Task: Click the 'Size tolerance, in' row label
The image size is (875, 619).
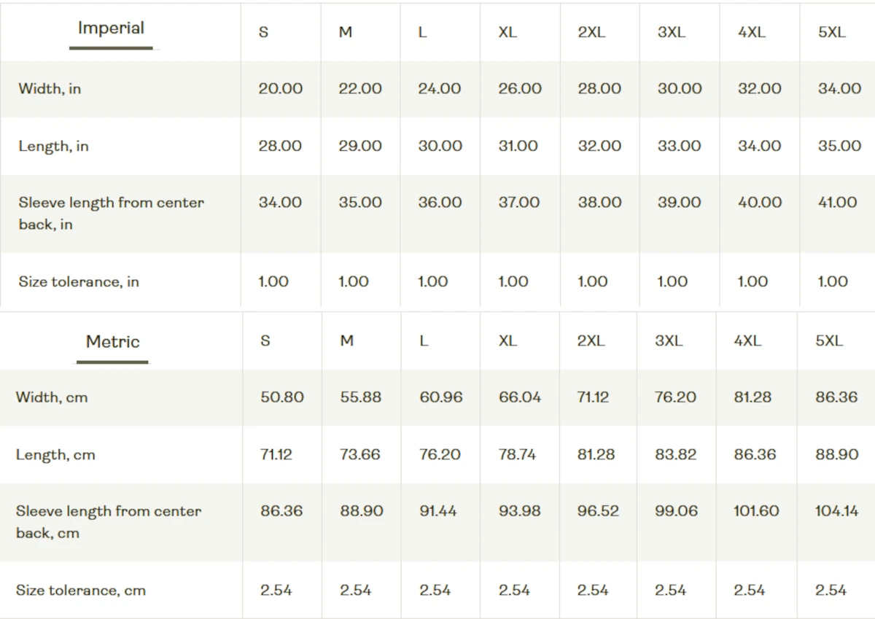Action: (x=79, y=282)
